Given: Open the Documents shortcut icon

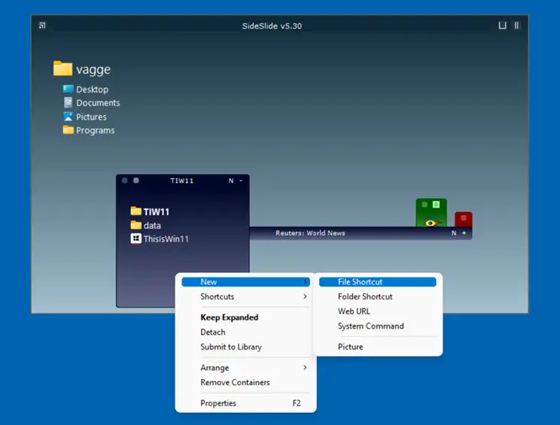Looking at the screenshot, I should coord(68,103).
